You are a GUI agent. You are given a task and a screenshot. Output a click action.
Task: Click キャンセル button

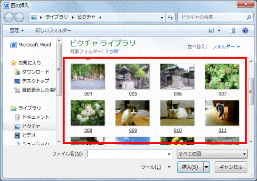231,167
